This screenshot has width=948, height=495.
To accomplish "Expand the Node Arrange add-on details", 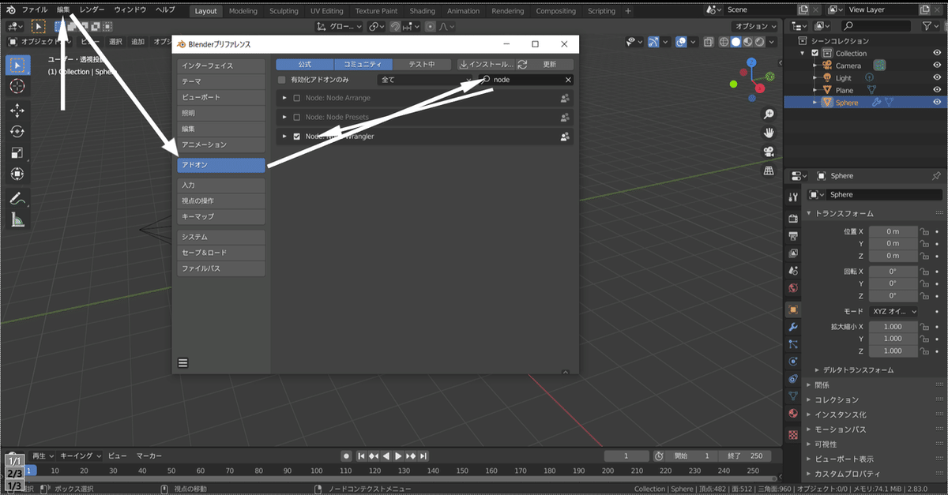I will 284,98.
